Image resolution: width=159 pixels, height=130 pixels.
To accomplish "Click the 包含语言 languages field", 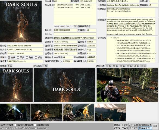I will click(66, 49).
